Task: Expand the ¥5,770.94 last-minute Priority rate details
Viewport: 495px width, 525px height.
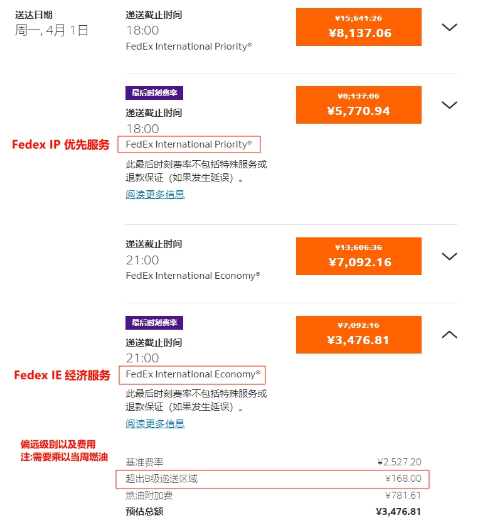Action: tap(449, 105)
